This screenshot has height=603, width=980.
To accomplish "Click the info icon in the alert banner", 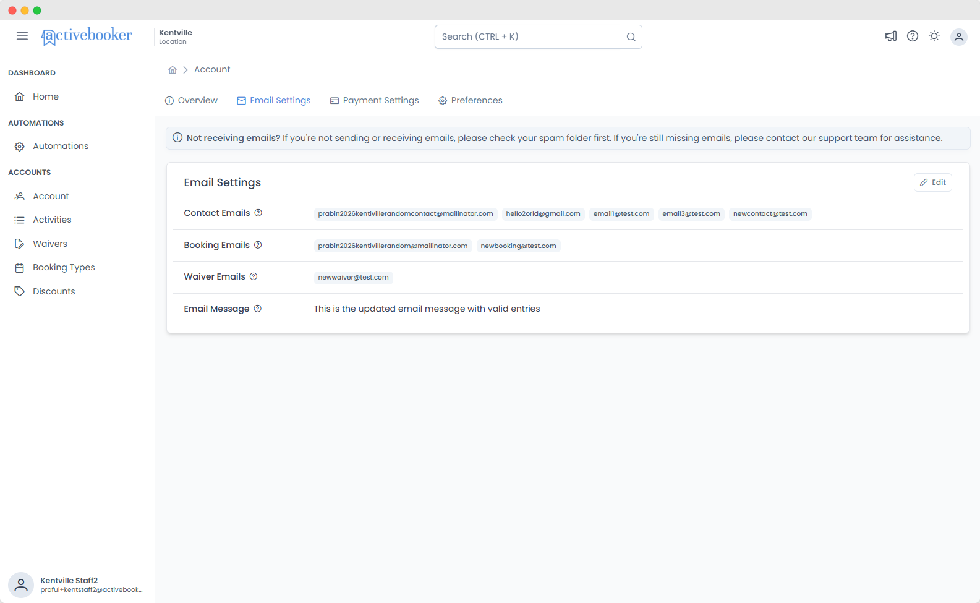I will (177, 137).
